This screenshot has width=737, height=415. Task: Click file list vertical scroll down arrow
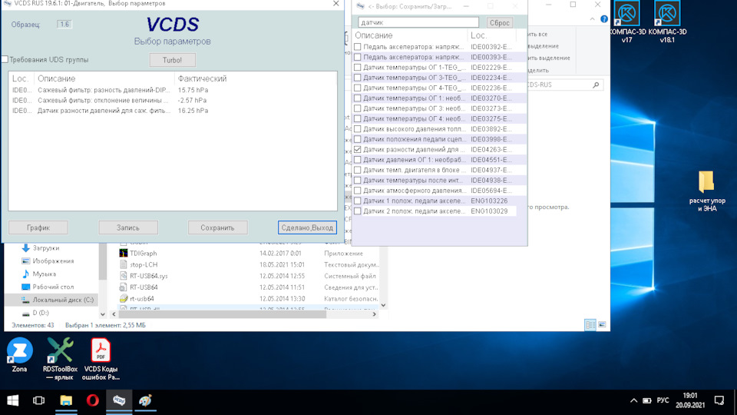(x=384, y=305)
